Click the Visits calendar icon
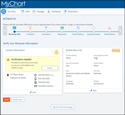 pos(23,11)
